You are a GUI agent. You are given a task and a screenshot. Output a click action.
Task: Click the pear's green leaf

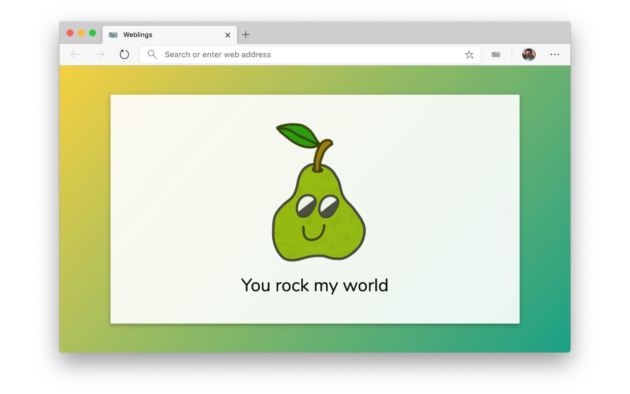(x=299, y=135)
